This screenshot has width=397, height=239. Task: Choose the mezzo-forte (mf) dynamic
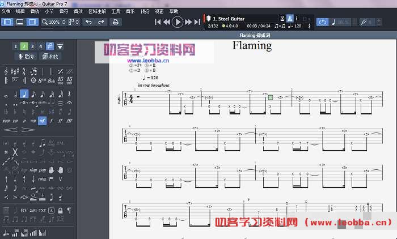tap(42, 121)
